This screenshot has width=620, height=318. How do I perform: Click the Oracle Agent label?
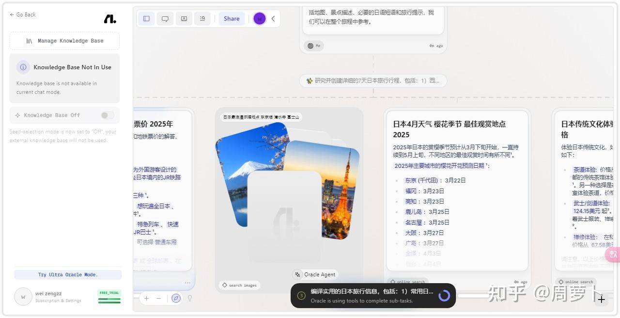[315, 274]
